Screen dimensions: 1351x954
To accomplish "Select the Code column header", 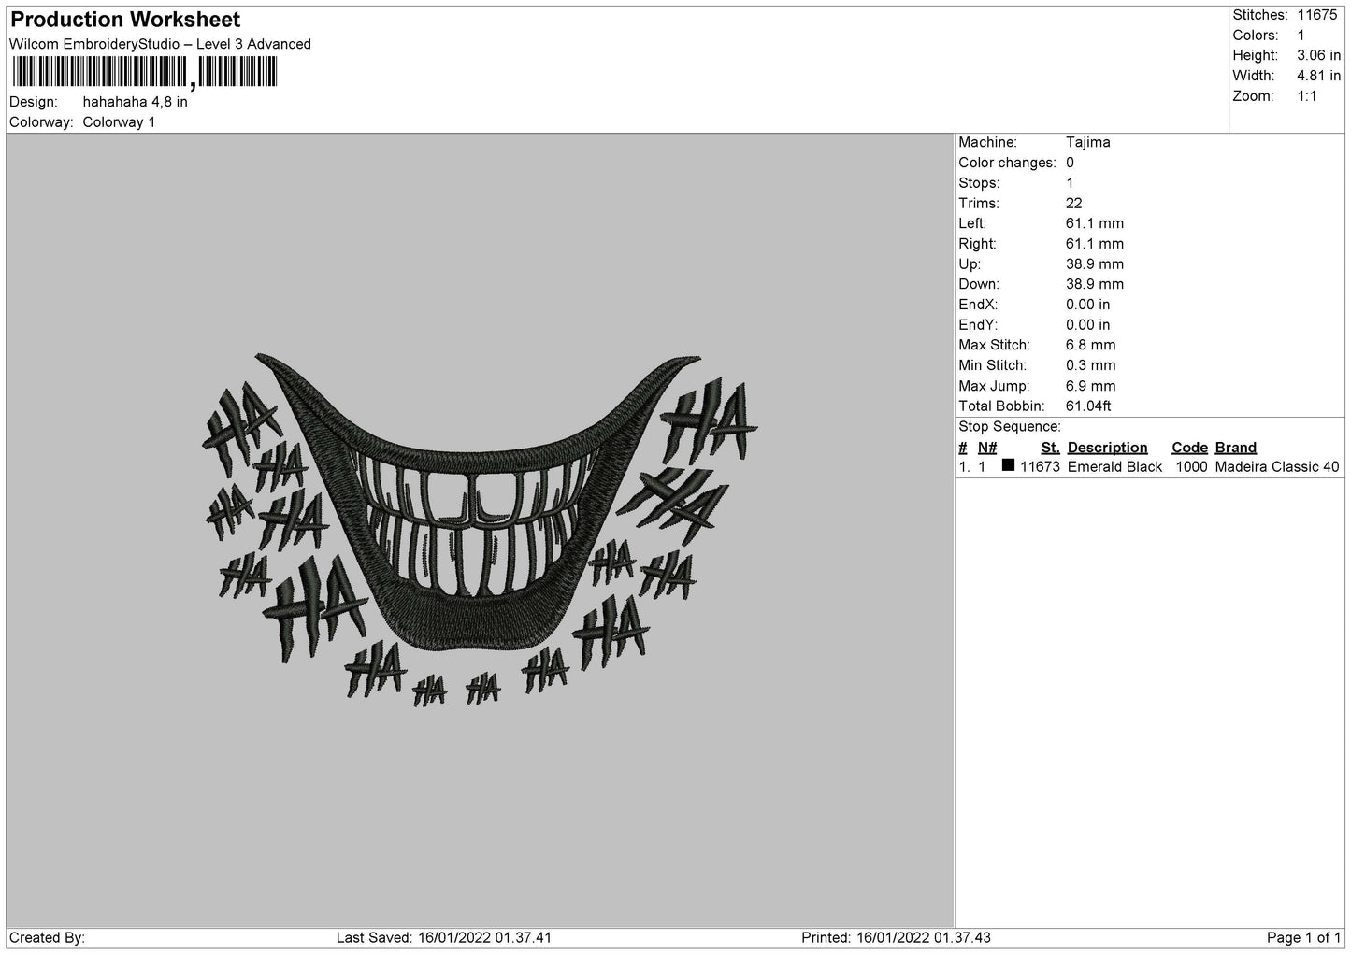I will pyautogui.click(x=1189, y=448).
